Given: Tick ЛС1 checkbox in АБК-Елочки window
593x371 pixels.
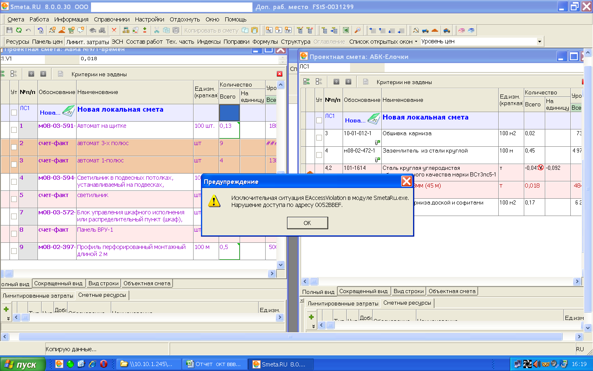Looking at the screenshot, I should [319, 120].
